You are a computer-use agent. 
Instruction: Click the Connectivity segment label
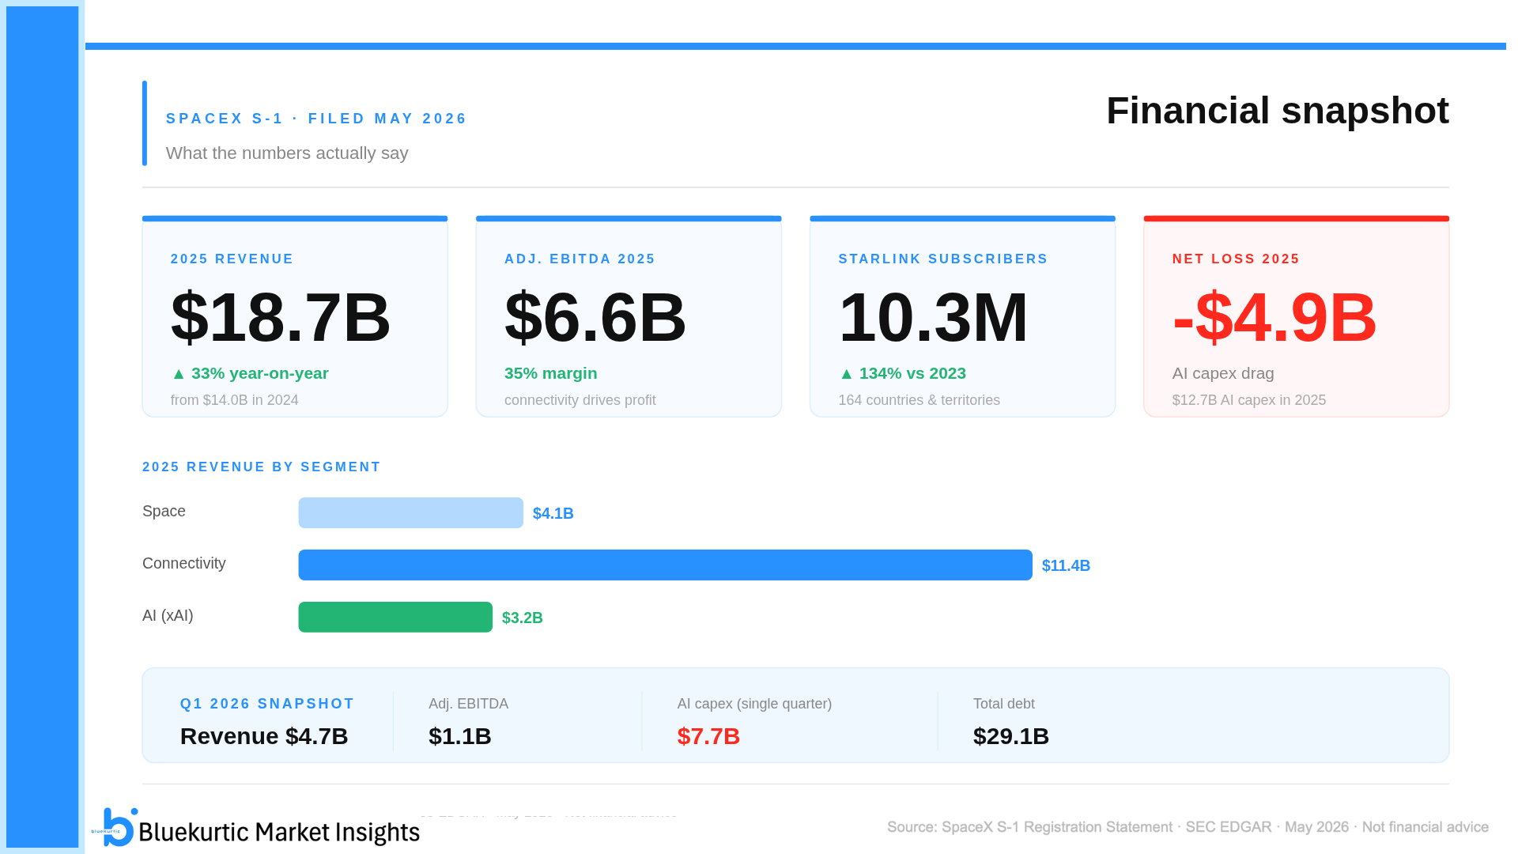click(183, 564)
